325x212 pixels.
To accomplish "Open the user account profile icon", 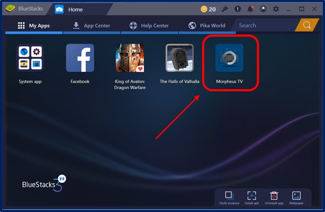I will pos(263,9).
